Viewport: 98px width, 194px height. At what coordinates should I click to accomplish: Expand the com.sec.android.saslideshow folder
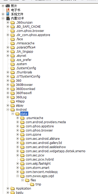tap(18, 147)
